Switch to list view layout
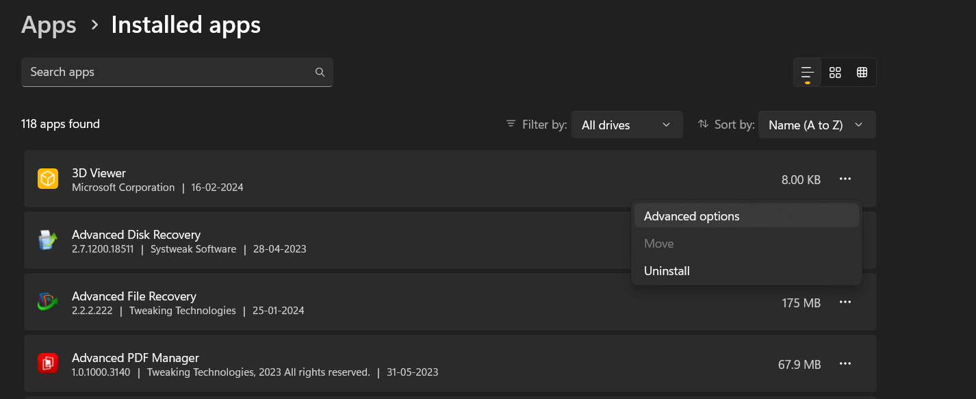This screenshot has height=399, width=976. tap(807, 72)
